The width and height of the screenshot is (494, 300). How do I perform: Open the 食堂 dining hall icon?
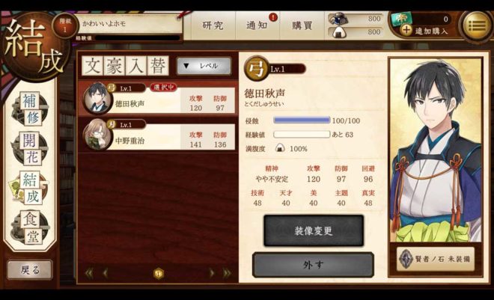click(31, 227)
